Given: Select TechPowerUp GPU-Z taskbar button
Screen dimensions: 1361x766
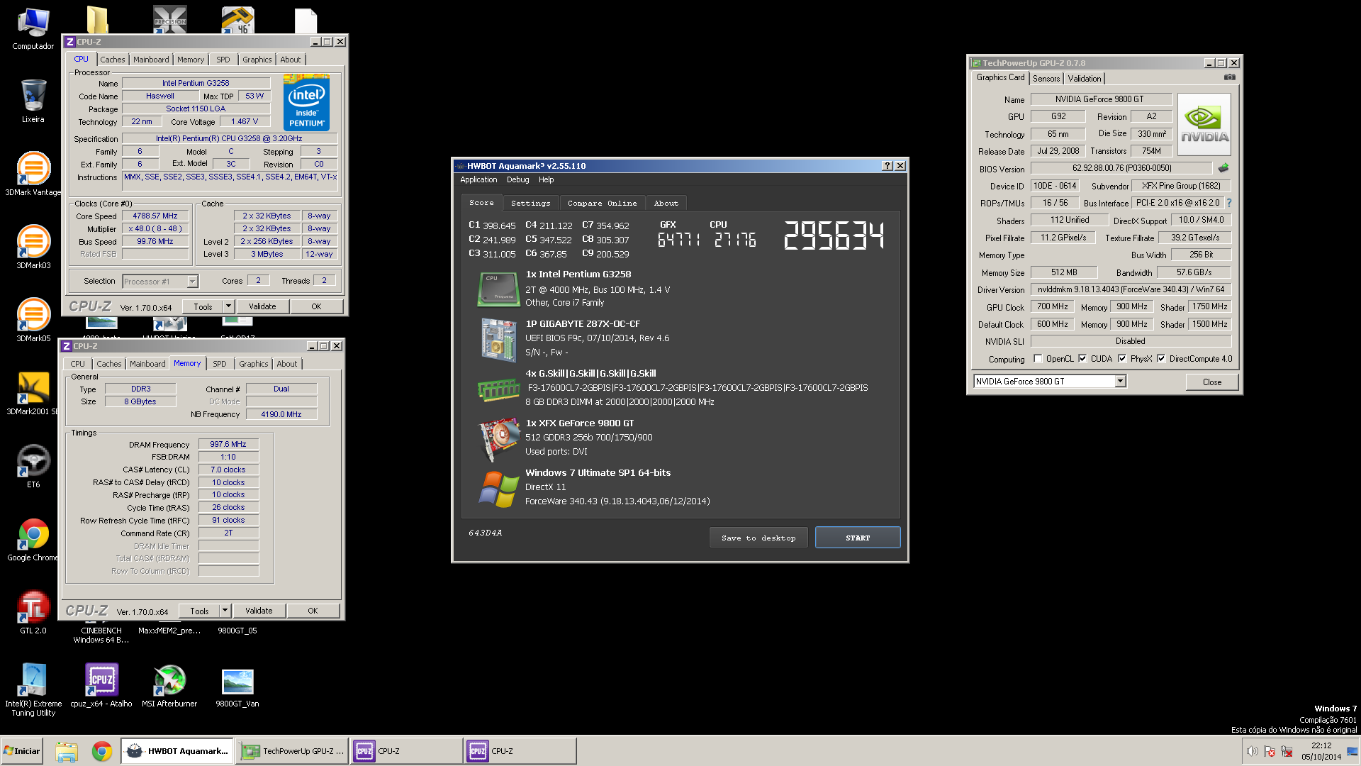Looking at the screenshot, I should click(293, 751).
